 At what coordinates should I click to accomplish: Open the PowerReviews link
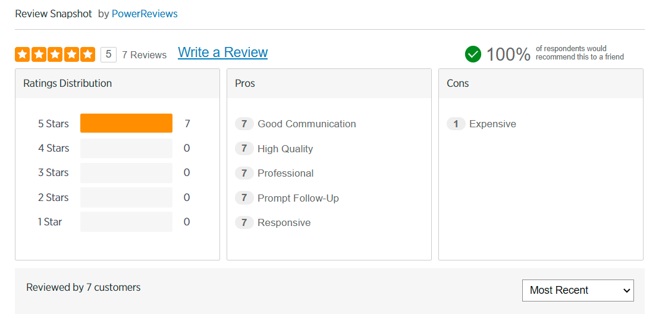click(x=145, y=14)
